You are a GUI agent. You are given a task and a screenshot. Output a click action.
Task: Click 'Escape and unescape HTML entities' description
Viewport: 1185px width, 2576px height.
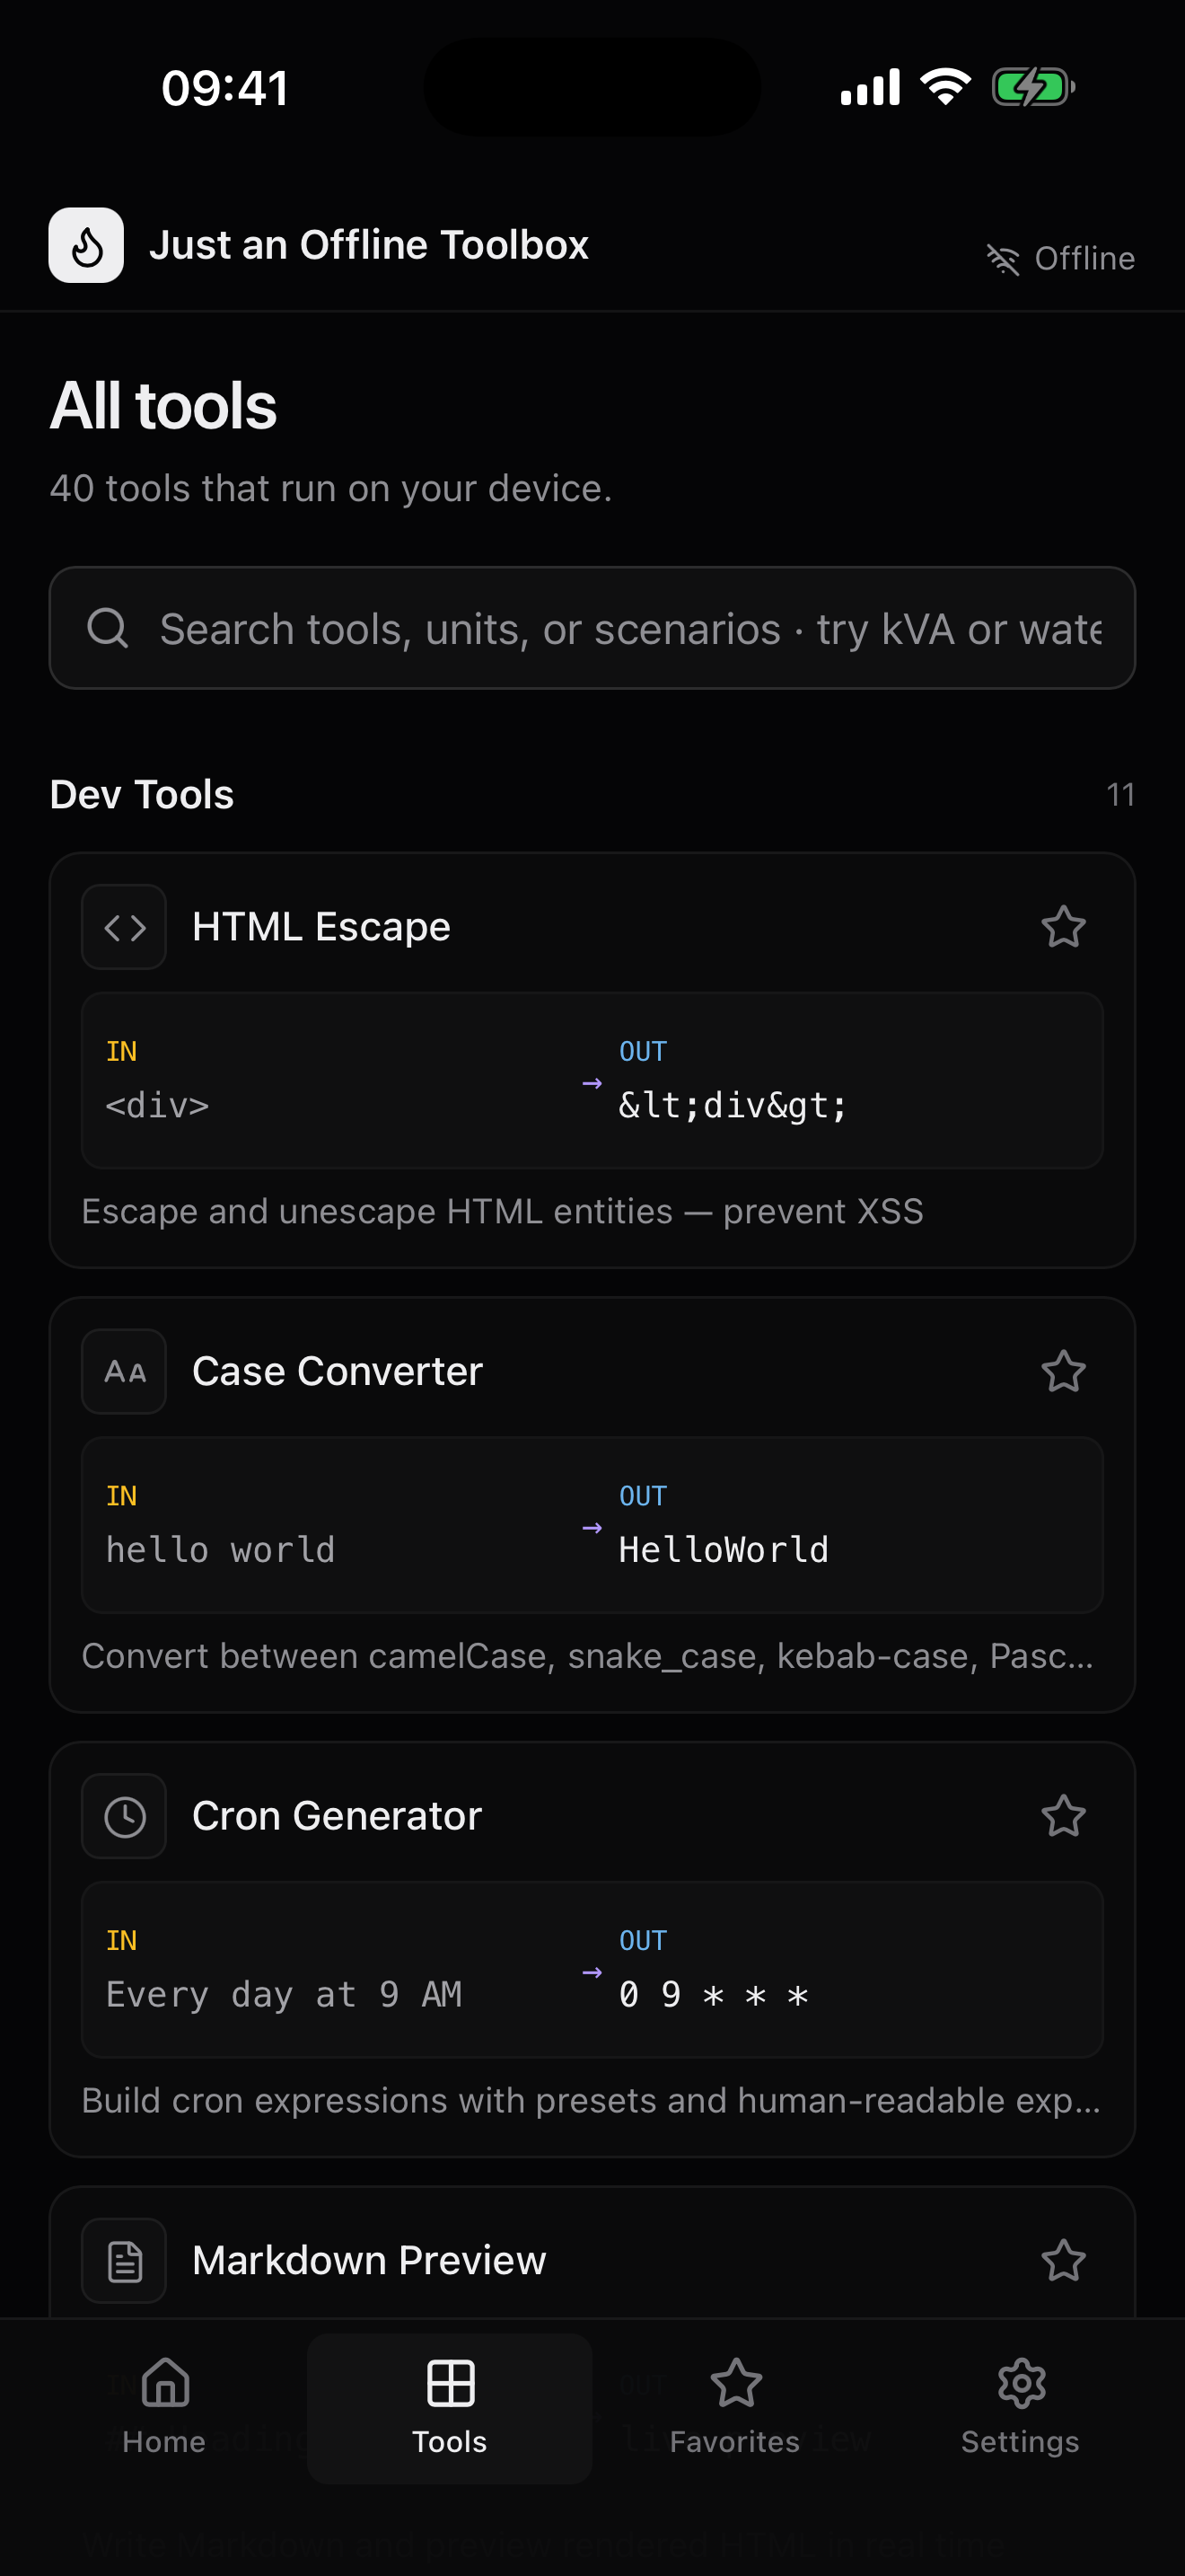click(503, 1211)
